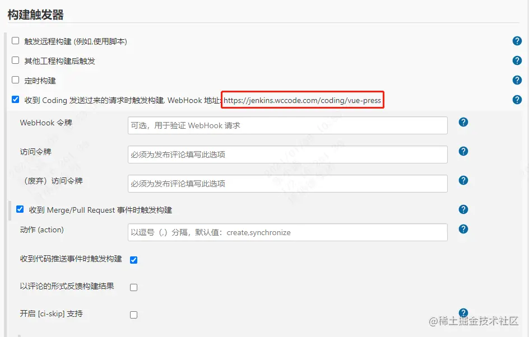The width and height of the screenshot is (529, 337).
Task: Open help for 触发远程构建 option
Action: pos(517,41)
